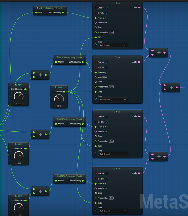Click the Out Frequency pin on the topmost MIDI To Frequency node
This screenshot has width=188, height=216.
click(63, 12)
